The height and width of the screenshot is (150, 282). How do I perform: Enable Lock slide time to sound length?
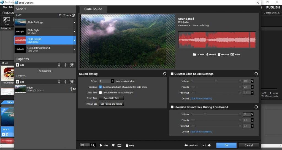(101, 93)
